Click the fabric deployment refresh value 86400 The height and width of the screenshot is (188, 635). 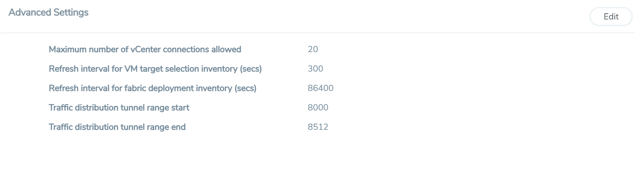(320, 88)
